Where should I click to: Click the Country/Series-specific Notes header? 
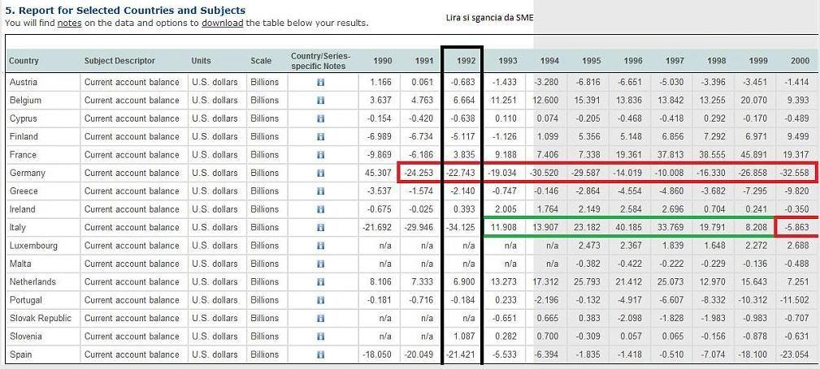pyautogui.click(x=321, y=61)
